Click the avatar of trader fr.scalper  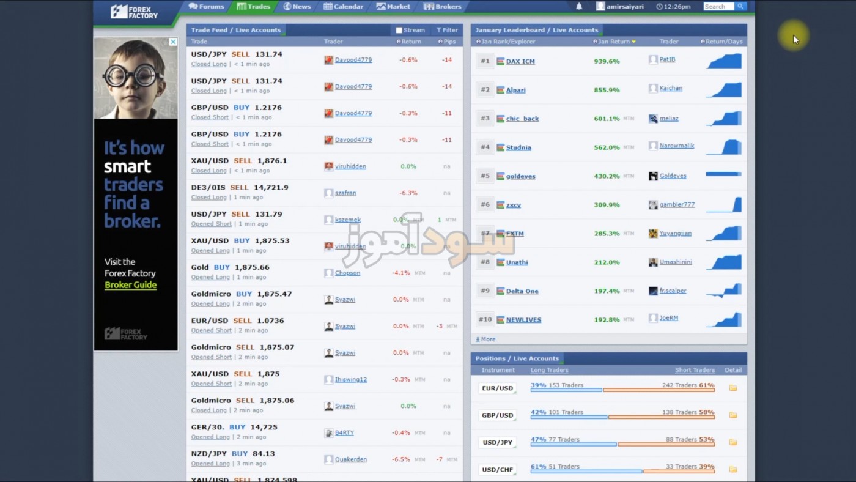(x=653, y=291)
